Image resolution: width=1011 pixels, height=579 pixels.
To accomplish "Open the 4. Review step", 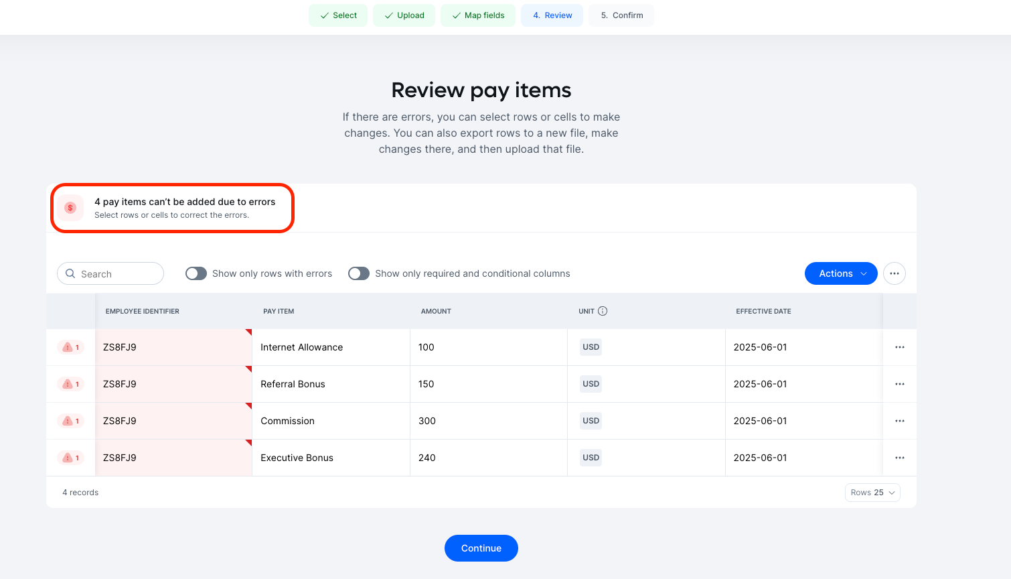I will pos(552,15).
